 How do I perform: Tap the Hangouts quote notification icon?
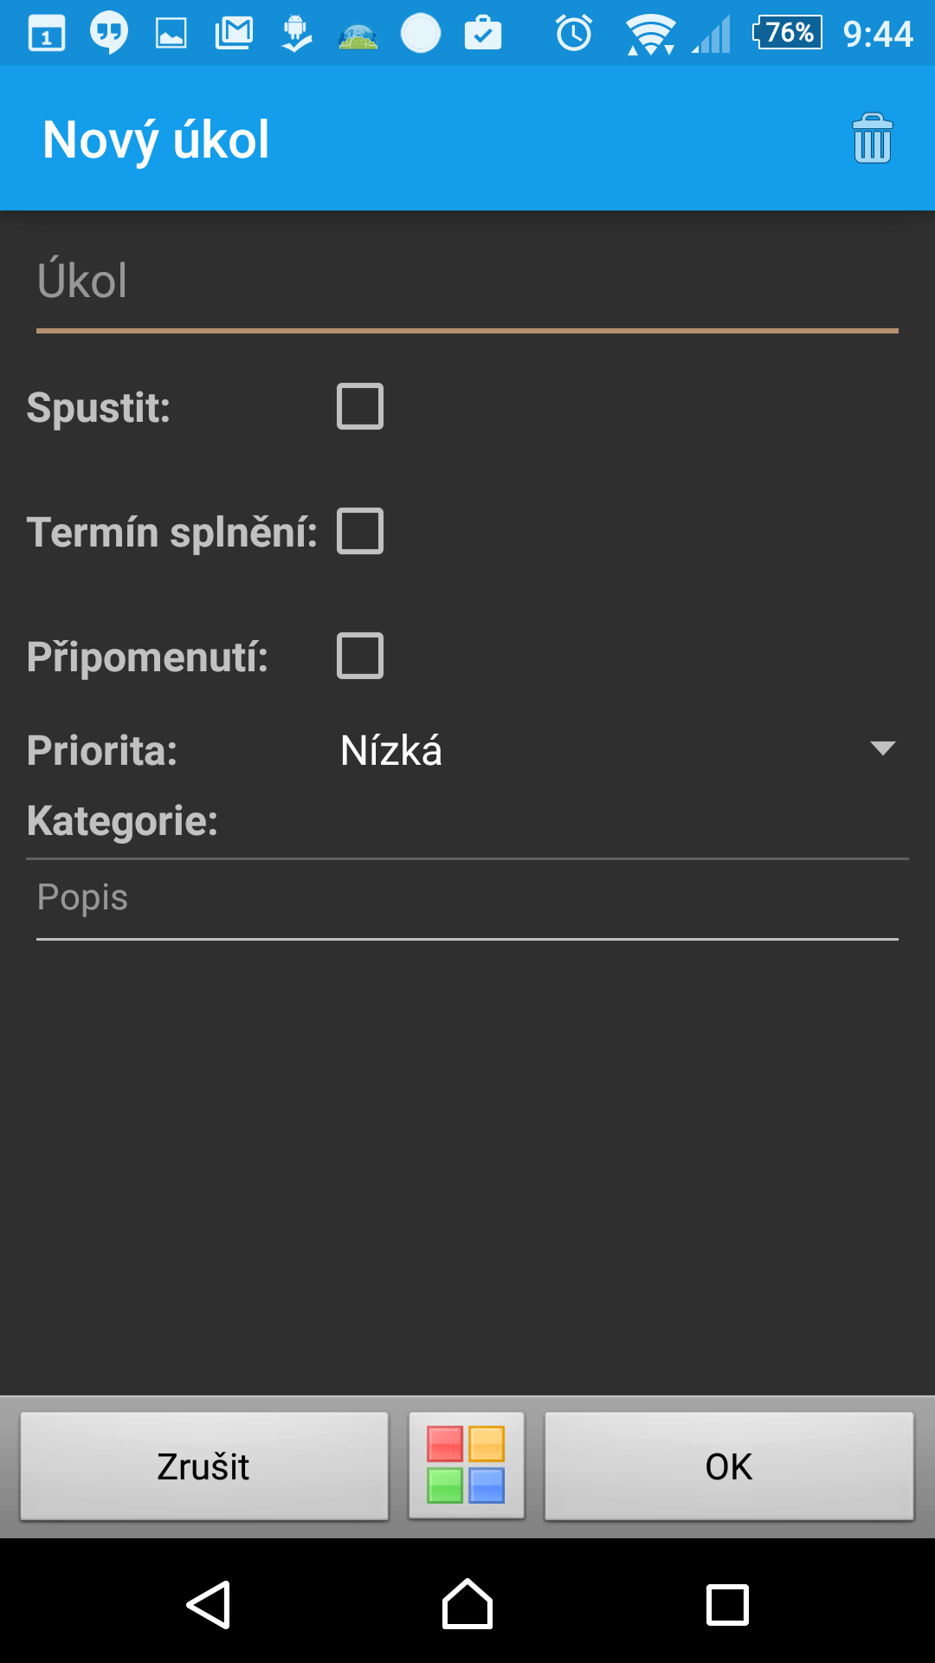click(x=109, y=34)
